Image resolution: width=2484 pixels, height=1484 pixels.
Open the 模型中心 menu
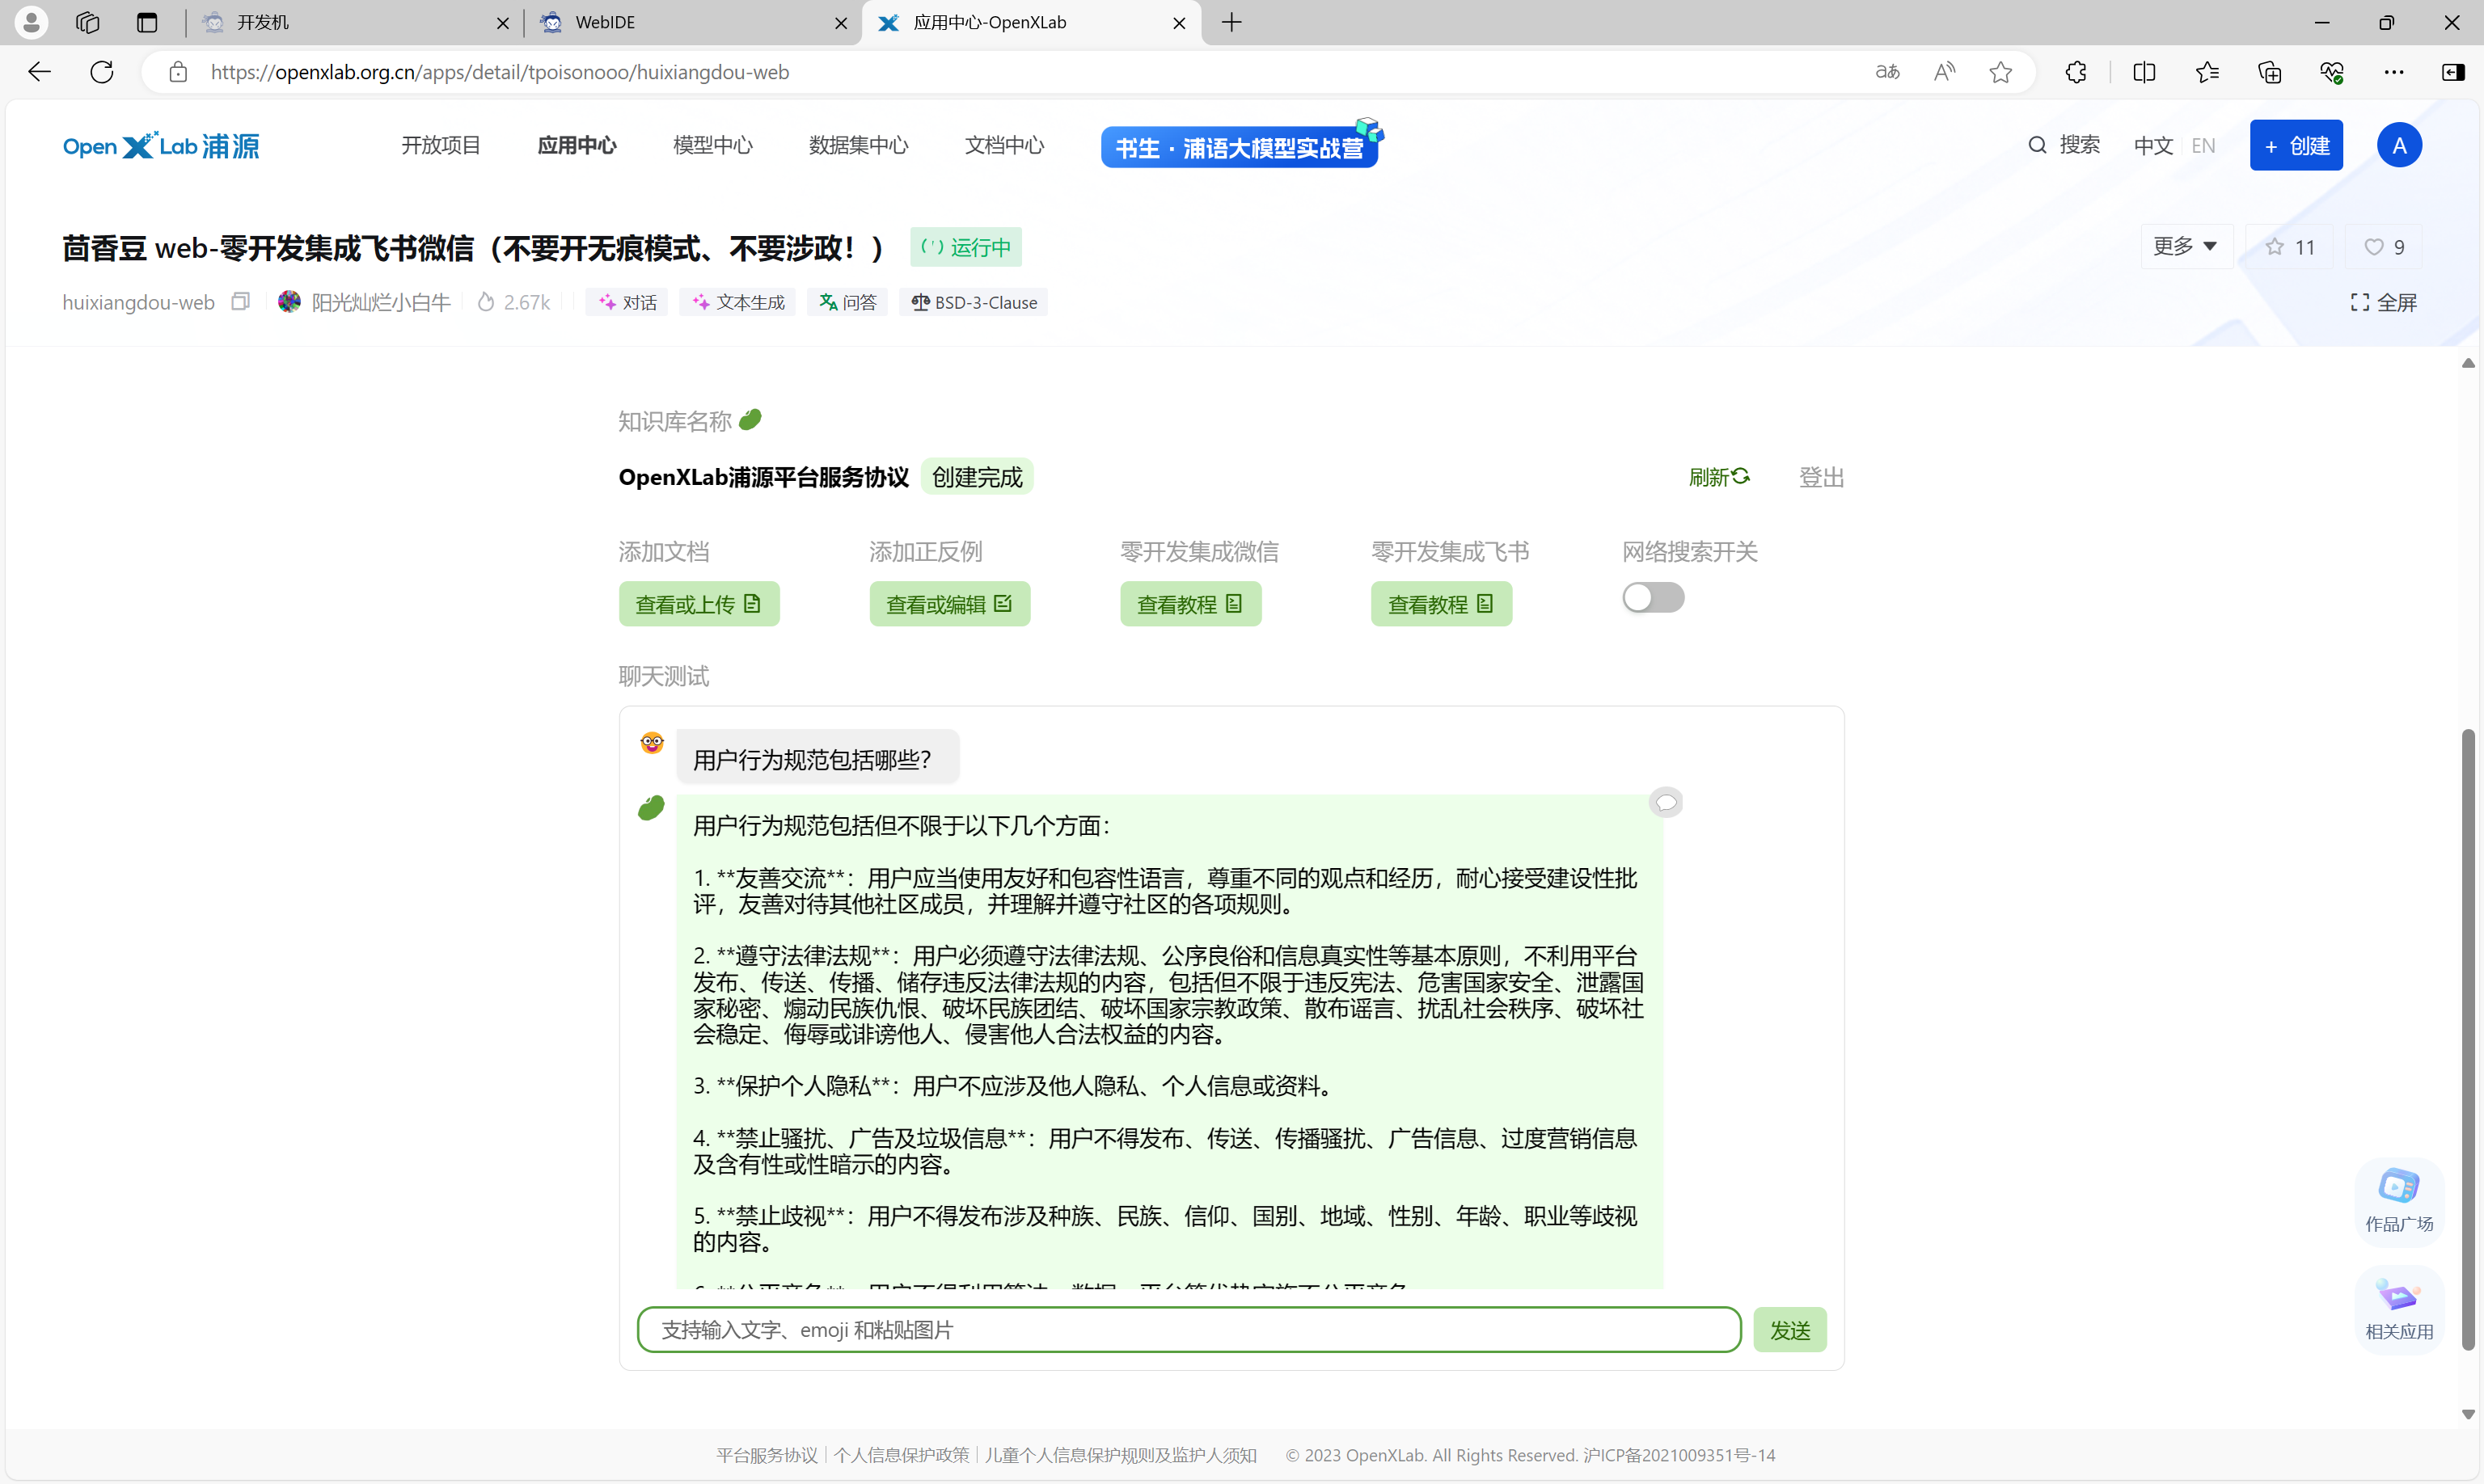tap(713, 146)
